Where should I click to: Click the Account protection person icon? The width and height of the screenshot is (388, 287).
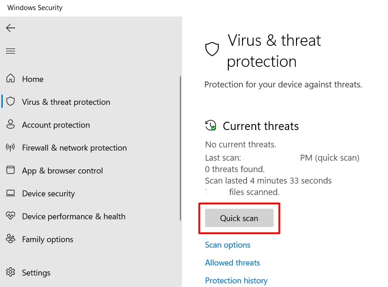pyautogui.click(x=11, y=125)
